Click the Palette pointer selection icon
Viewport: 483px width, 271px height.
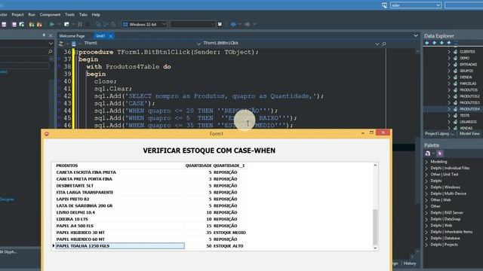point(440,154)
